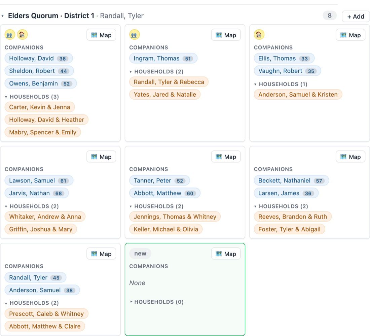Click household Anderson, Samuel & Kristen
370x336 pixels.
click(298, 95)
